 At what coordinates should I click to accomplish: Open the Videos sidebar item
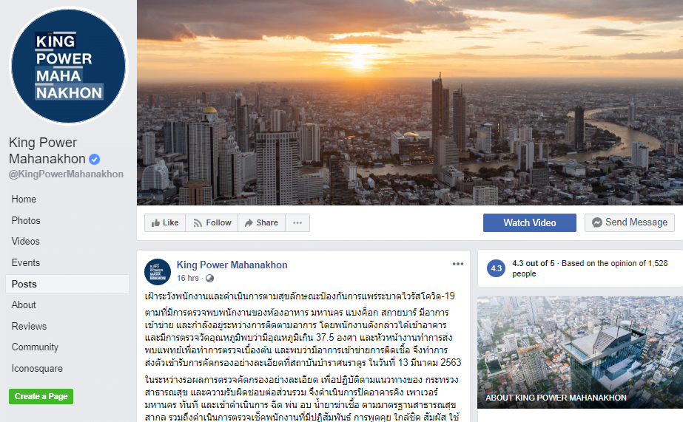tap(26, 242)
